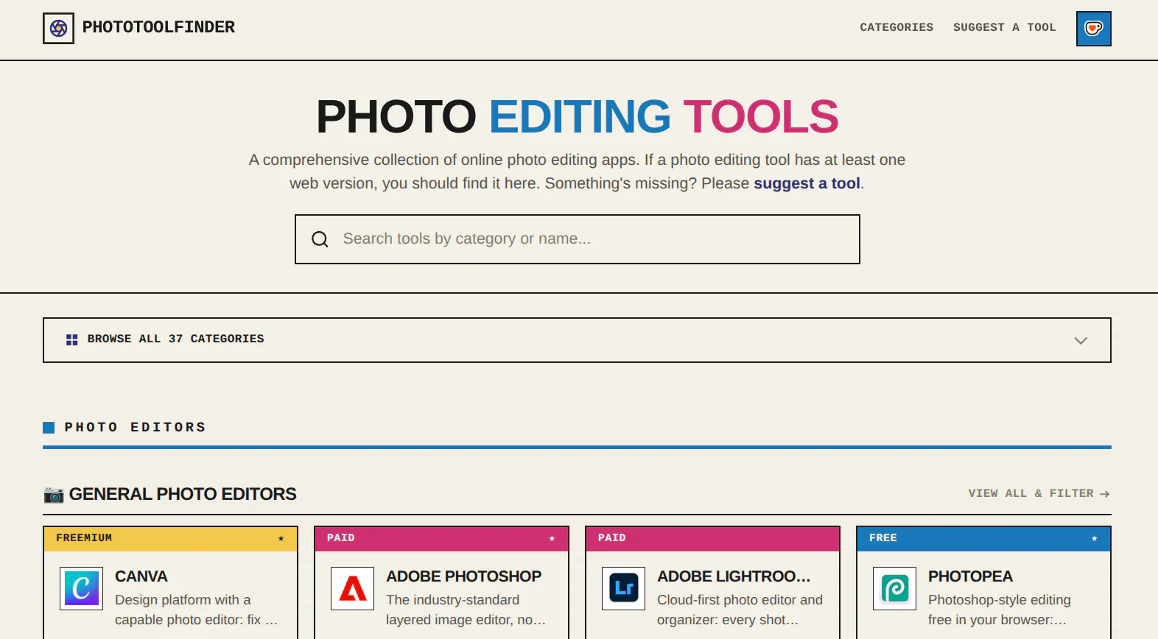The height and width of the screenshot is (639, 1158).
Task: Click the PhotoToolFinder aperture logo icon
Action: (58, 28)
